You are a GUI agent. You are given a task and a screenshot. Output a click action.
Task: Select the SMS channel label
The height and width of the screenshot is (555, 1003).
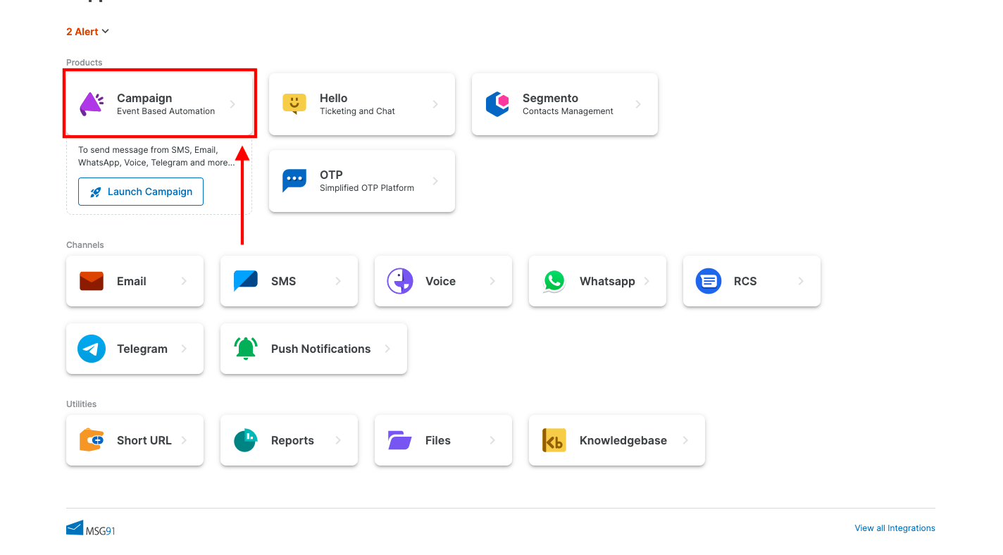click(283, 281)
